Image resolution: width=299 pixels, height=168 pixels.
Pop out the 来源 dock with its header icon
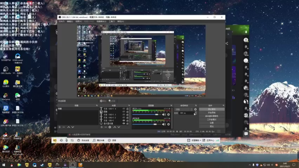pos(129,105)
